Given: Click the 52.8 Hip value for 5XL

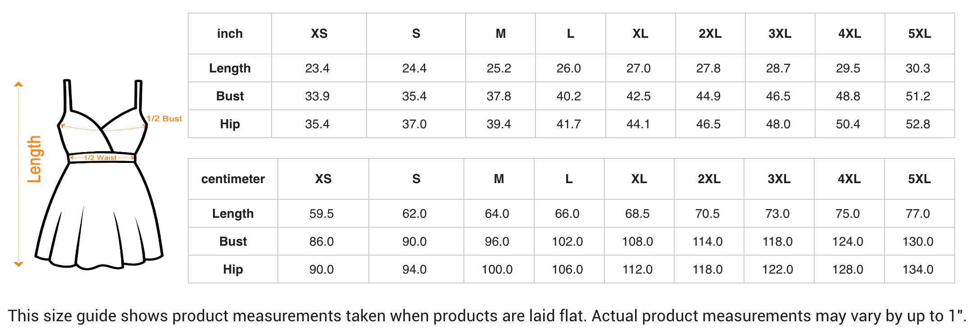Looking at the screenshot, I should [x=918, y=124].
